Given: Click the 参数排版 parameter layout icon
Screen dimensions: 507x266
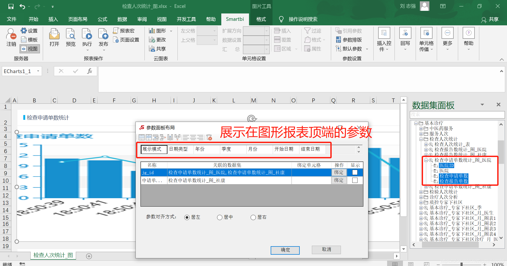Looking at the screenshot, I should (x=339, y=40).
